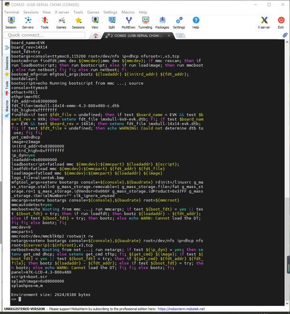290x314 pixels.
Task: Click the Servers toolbar icon
Action: pyautogui.click(x=28, y=23)
